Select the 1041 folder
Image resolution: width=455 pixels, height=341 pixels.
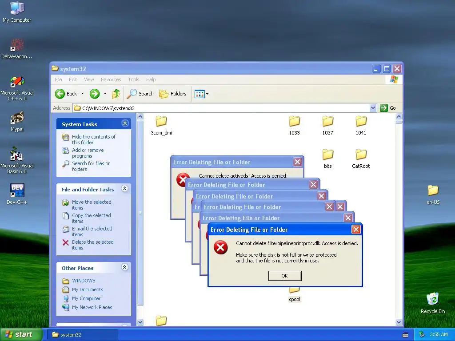tap(361, 126)
